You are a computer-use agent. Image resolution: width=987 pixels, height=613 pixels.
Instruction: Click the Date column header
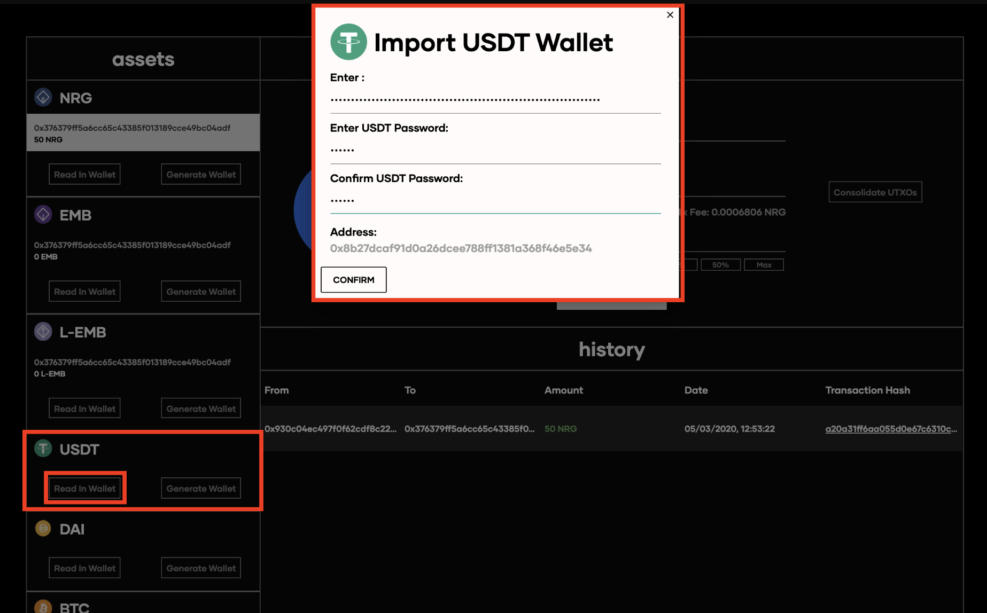click(696, 390)
